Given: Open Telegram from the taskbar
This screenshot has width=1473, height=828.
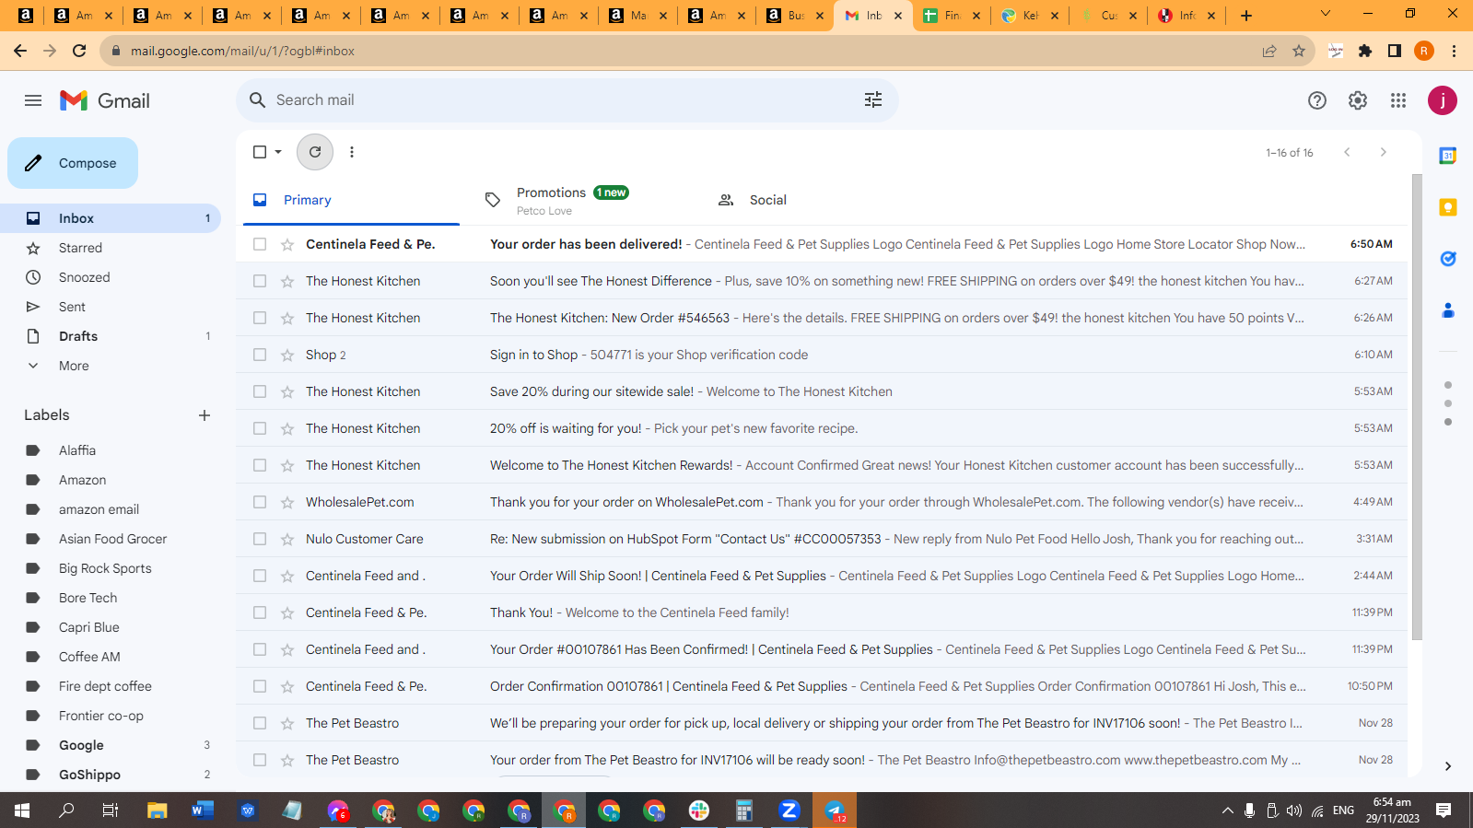Looking at the screenshot, I should [835, 811].
